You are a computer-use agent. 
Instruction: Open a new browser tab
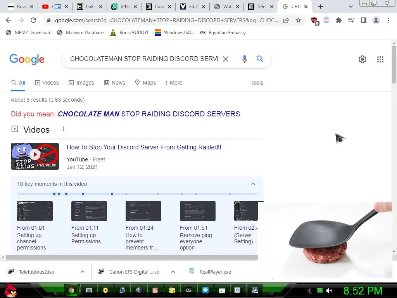coord(321,7)
